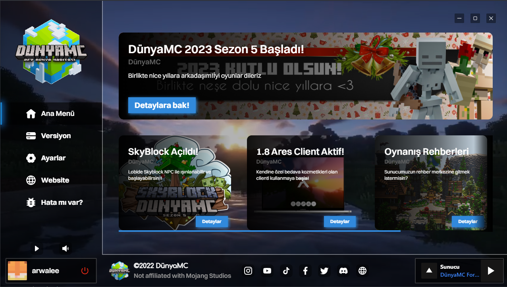Image resolution: width=507 pixels, height=287 pixels.
Task: Click Detaylar on SkyBlock Açıldı! card
Action: (212, 222)
